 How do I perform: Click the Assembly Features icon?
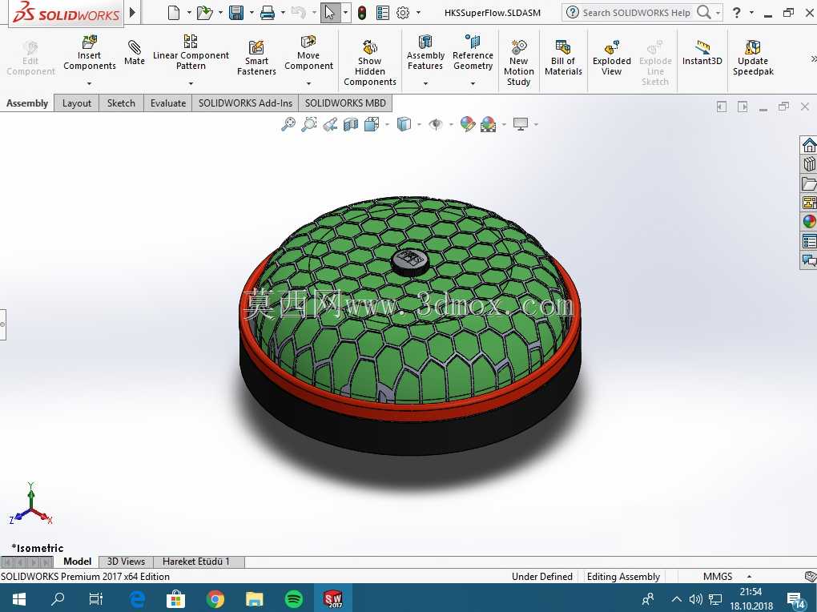click(425, 42)
